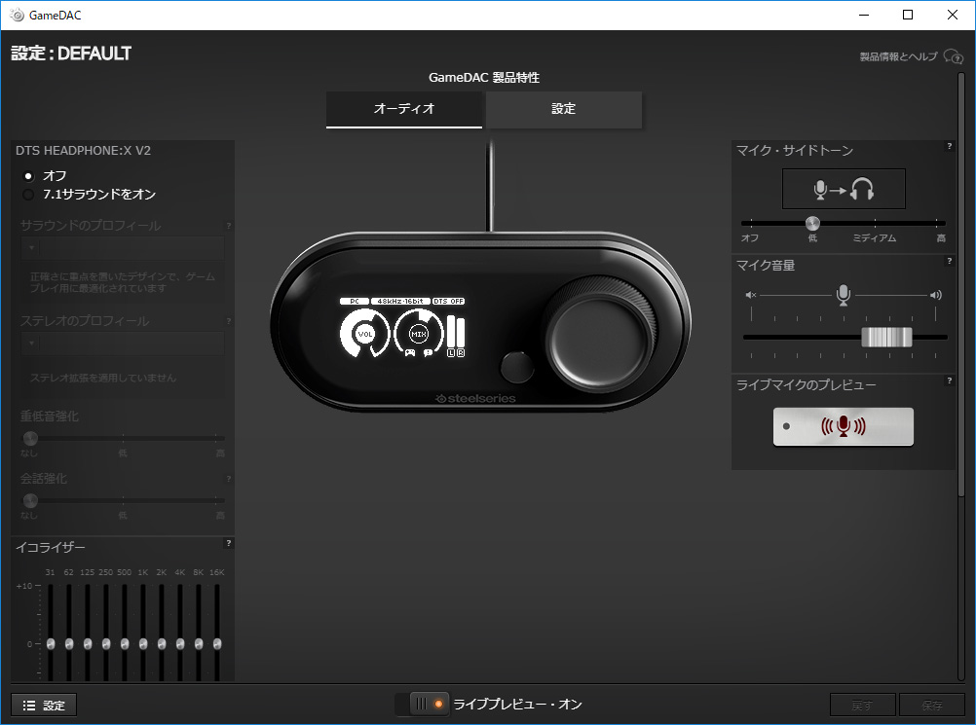Click the 2K equalizer slider knob

(x=162, y=643)
